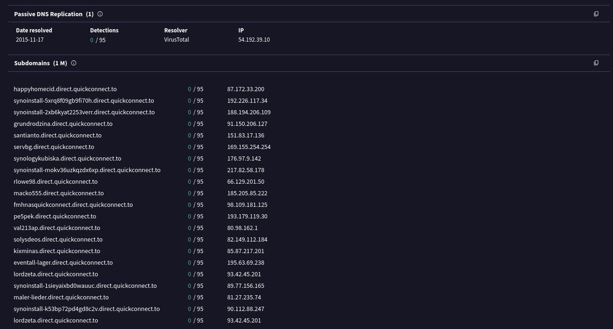
Task: Click the Resolver column header
Action: coord(176,31)
